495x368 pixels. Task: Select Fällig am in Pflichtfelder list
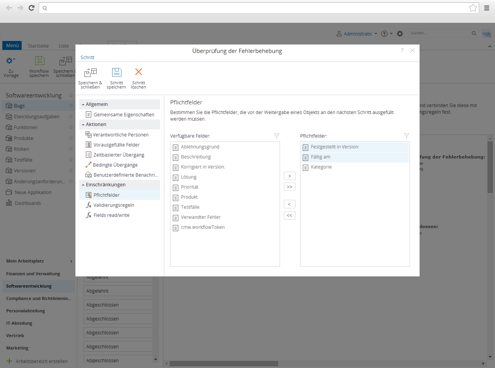pyautogui.click(x=355, y=157)
